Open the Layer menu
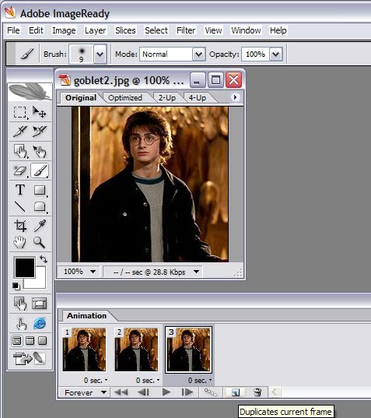This screenshot has width=371, height=418. pyautogui.click(x=95, y=30)
